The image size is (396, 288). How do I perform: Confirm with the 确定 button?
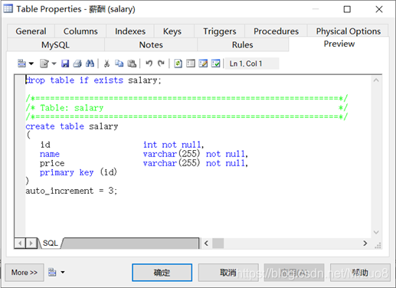(x=162, y=273)
